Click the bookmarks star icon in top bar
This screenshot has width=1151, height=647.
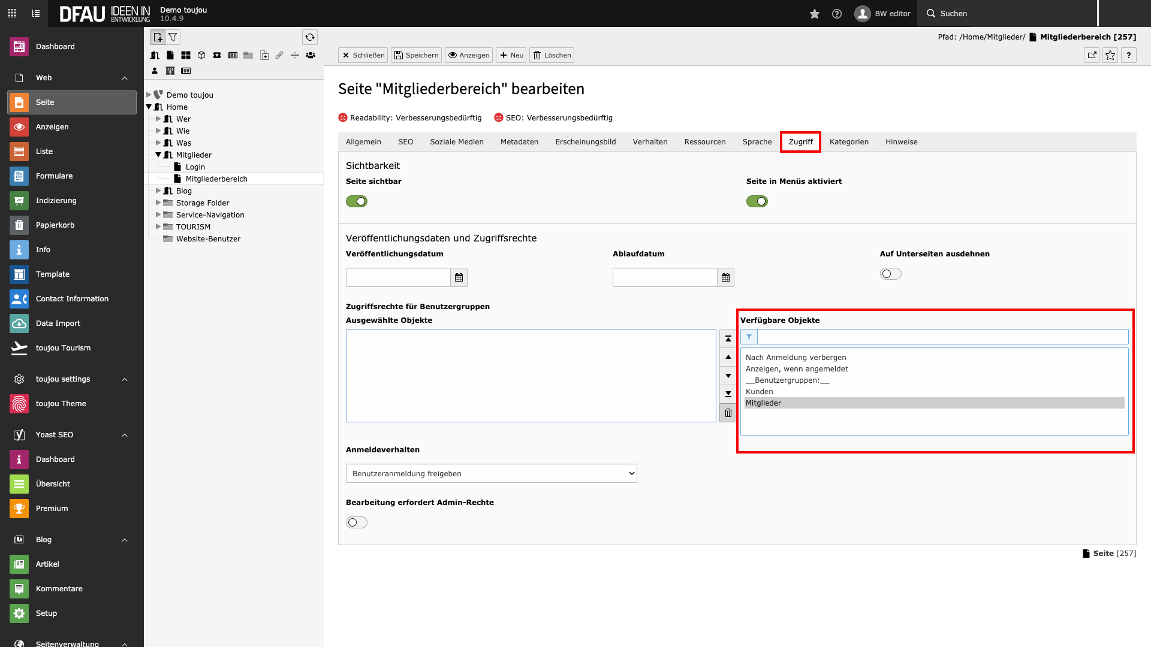[x=814, y=14]
